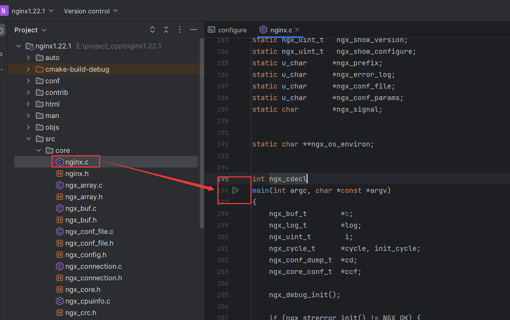Click the C file icon of ngx_array.c
Viewport: 510px width, 320px height.
click(60, 185)
